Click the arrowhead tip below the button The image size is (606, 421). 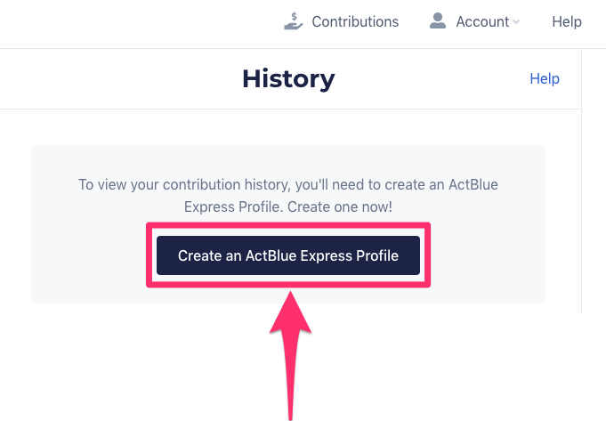288,292
